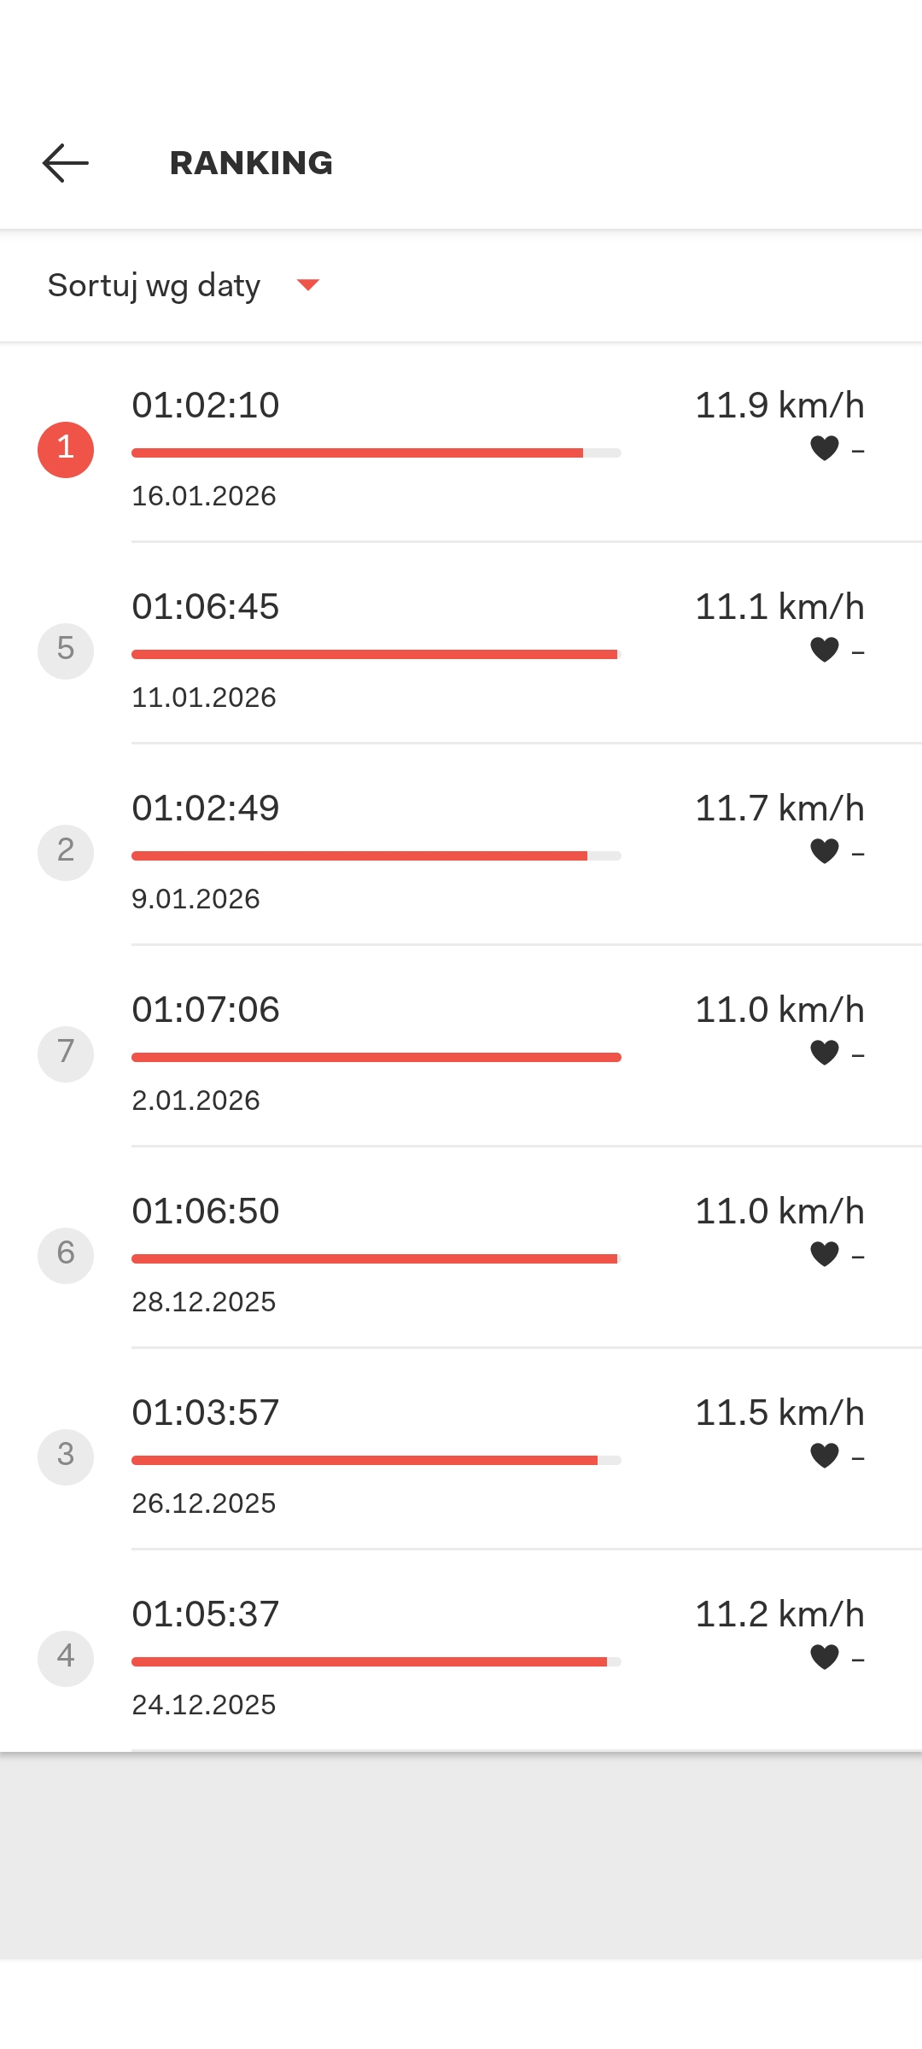Screen dimensions: 922x2049
Task: Click the rank 5 circle badge
Action: tap(66, 651)
